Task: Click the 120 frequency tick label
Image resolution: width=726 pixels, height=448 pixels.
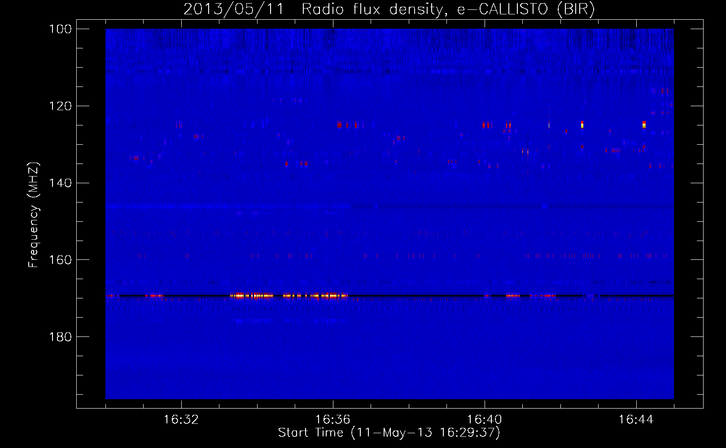Action: coord(61,106)
